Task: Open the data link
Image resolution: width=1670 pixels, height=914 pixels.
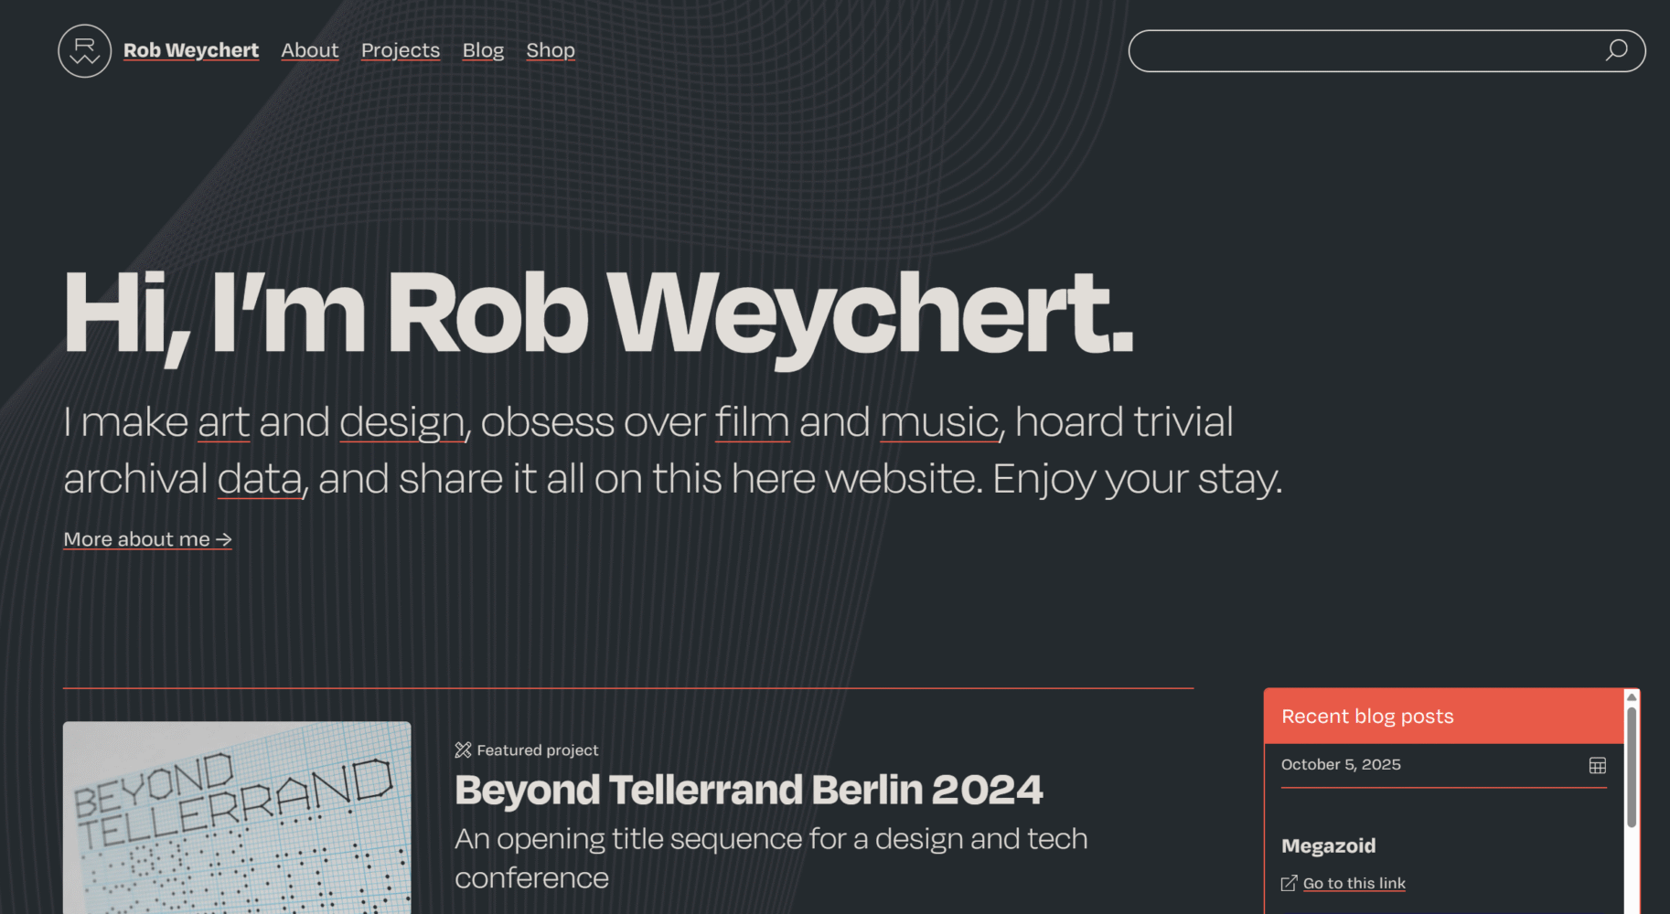Action: coord(257,477)
